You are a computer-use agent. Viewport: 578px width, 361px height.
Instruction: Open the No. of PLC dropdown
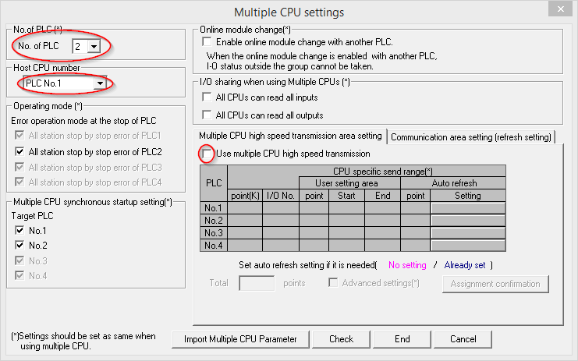[x=94, y=47]
